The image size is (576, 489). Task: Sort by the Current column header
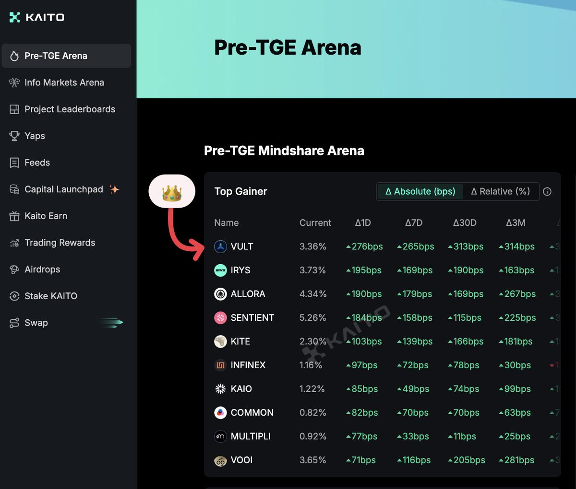tap(315, 223)
